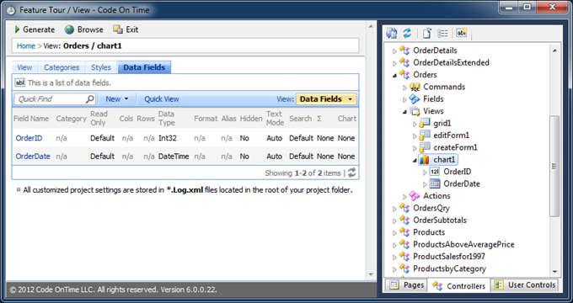The height and width of the screenshot is (303, 573).
Task: Click the Browse globe icon
Action: tap(69, 29)
